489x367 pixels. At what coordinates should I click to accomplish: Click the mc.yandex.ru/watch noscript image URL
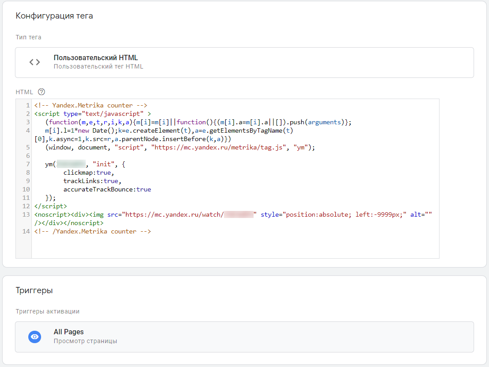190,214
